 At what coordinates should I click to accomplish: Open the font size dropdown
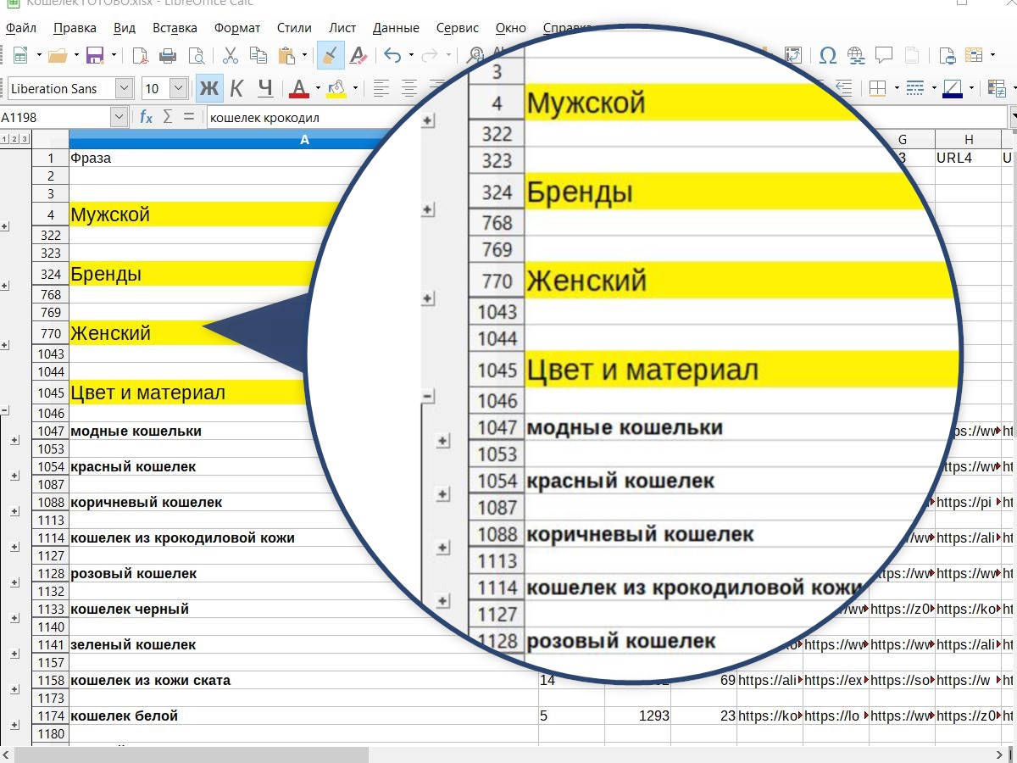click(178, 88)
